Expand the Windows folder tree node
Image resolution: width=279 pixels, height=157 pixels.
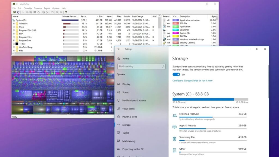(x=14, y=24)
